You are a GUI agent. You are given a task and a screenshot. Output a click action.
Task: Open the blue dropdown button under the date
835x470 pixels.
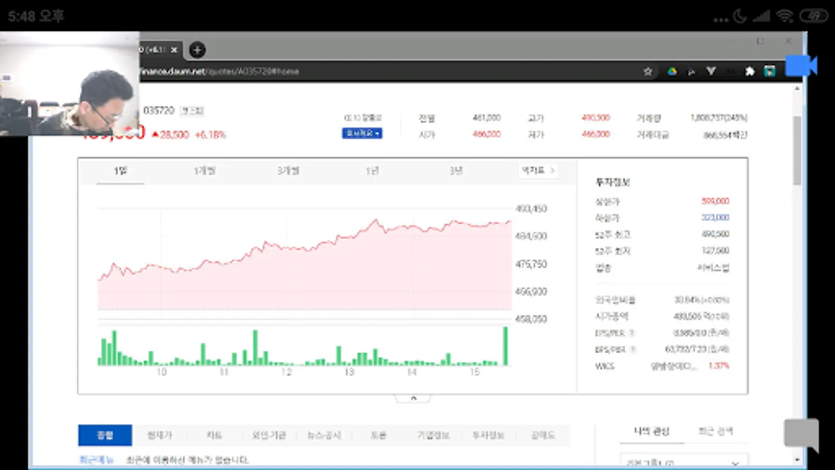point(362,133)
